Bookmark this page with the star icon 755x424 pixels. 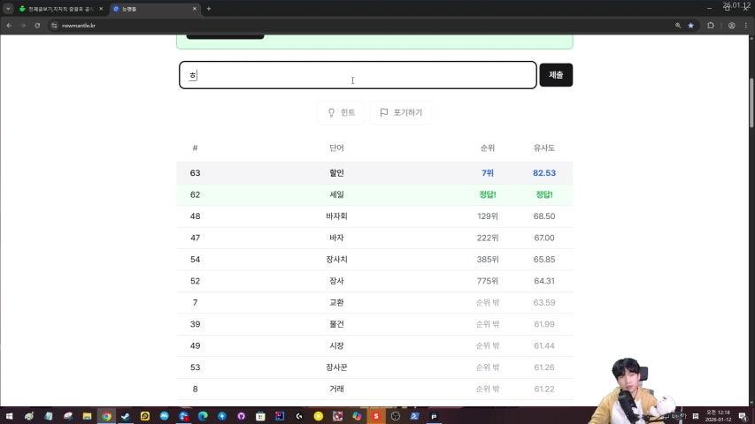(x=691, y=26)
